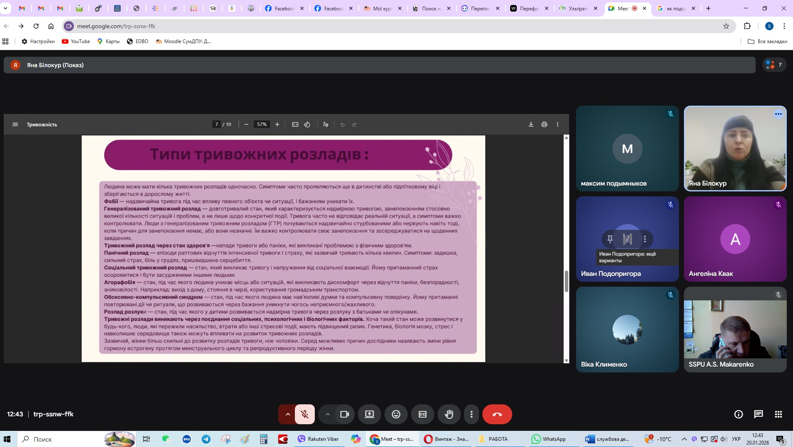Open meeting details info icon
The image size is (793, 447).
pyautogui.click(x=738, y=414)
